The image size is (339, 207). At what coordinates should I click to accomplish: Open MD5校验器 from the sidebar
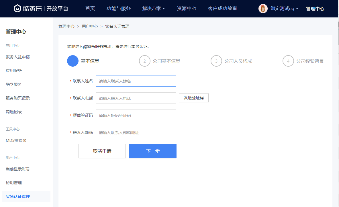(x=16, y=140)
